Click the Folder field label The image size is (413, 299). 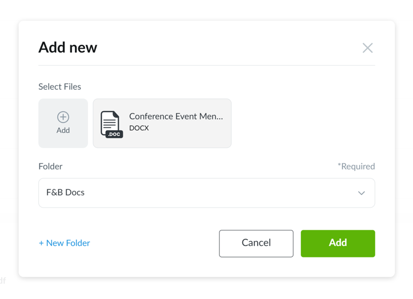[50, 166]
